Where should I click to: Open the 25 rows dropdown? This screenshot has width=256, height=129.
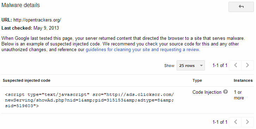click(190, 66)
